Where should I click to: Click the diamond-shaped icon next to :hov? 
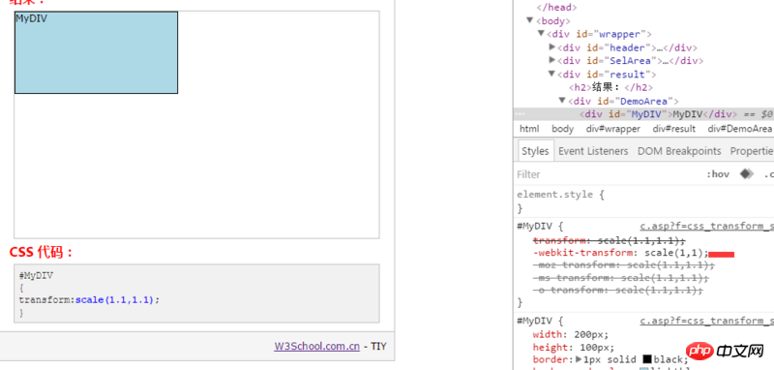(746, 174)
